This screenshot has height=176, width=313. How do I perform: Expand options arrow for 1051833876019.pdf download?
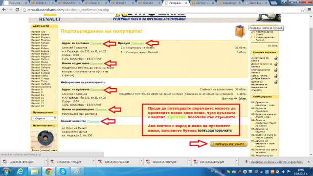point(189,161)
